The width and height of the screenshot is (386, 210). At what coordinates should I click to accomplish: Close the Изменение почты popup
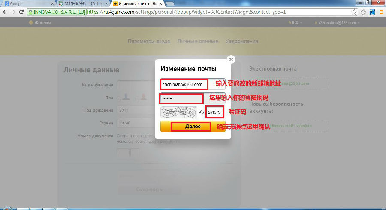pyautogui.click(x=231, y=59)
